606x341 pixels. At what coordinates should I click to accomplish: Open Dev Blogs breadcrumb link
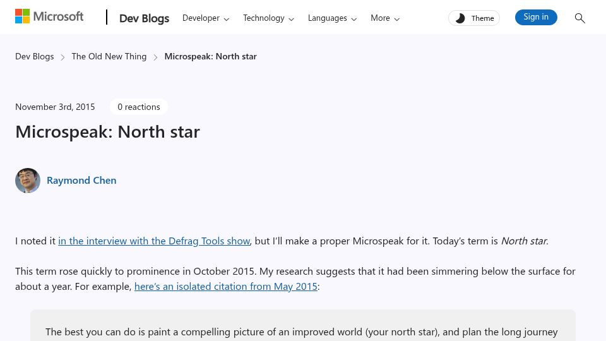pyautogui.click(x=34, y=56)
